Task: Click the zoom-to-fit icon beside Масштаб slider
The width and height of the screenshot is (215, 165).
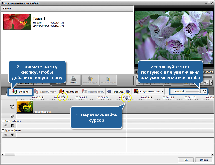Action: tap(204, 91)
